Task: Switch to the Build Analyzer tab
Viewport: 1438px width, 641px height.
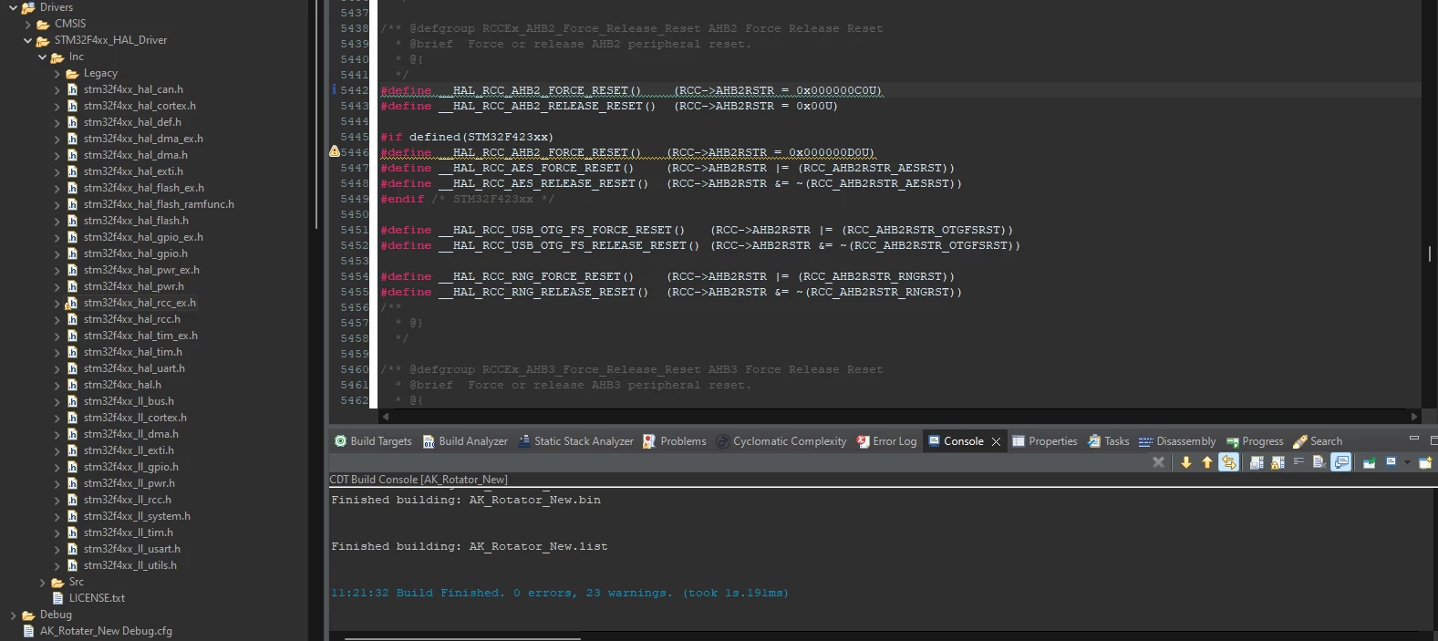Action: tap(465, 441)
